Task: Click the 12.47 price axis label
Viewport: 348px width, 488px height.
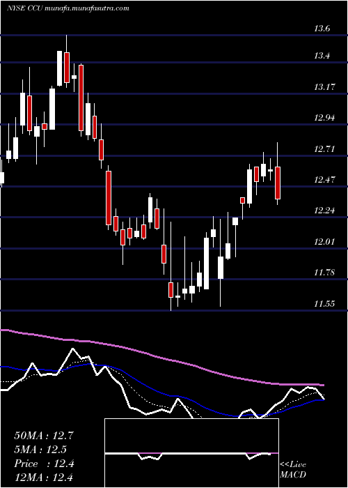Action: tap(324, 180)
